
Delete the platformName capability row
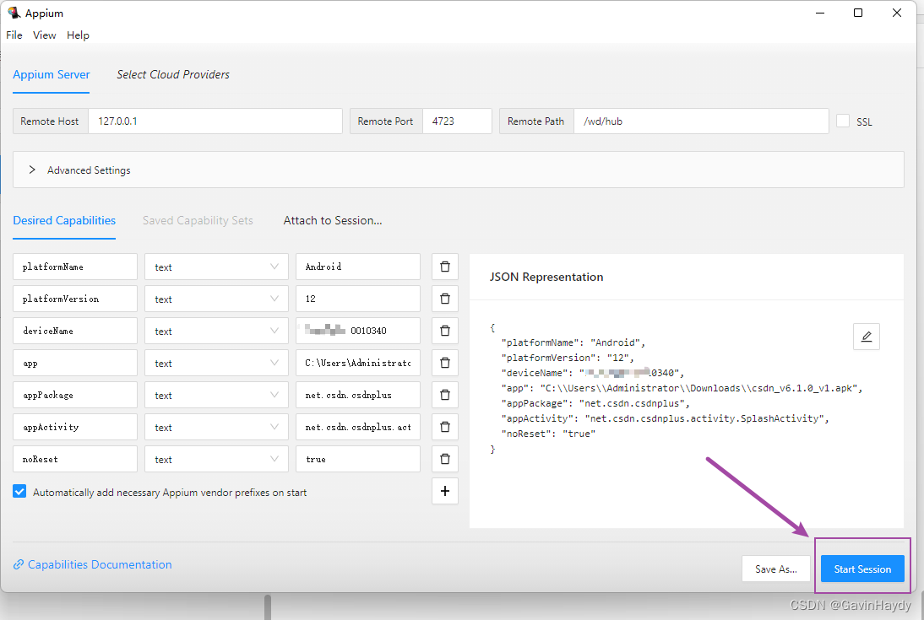(x=445, y=267)
